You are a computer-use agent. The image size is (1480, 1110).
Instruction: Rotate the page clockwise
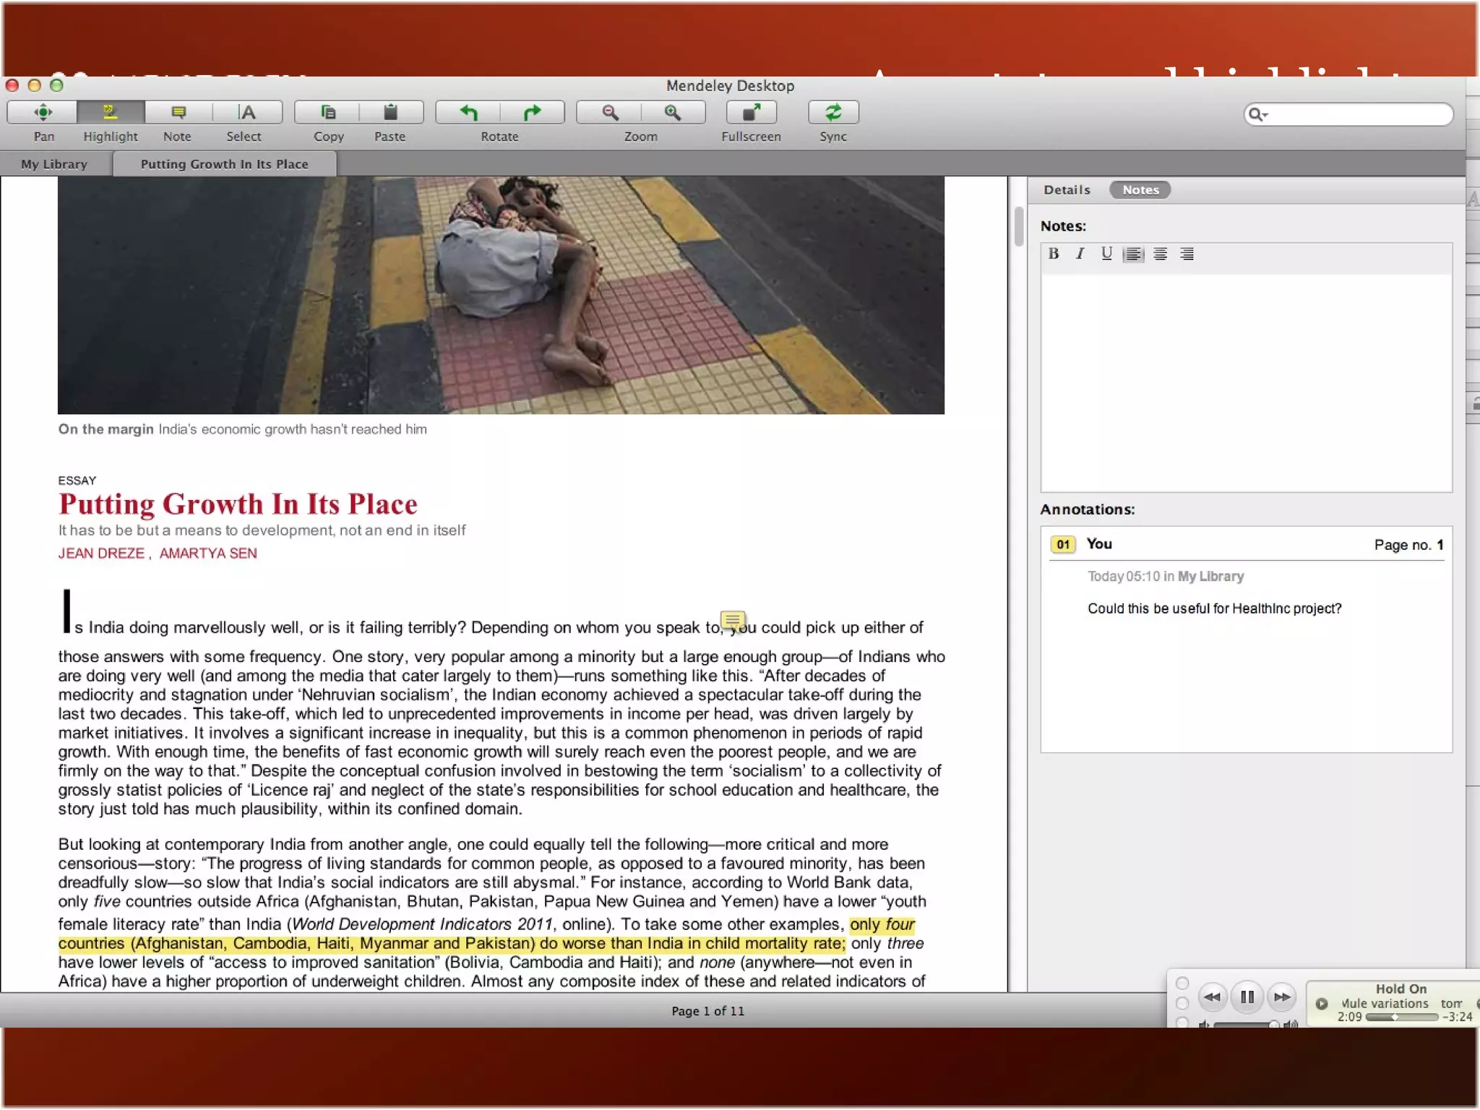[533, 113]
